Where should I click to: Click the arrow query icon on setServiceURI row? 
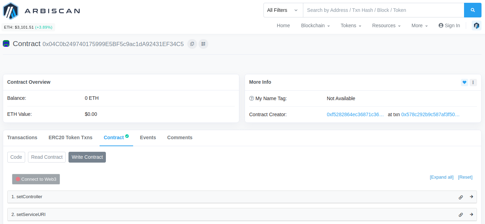click(x=471, y=215)
